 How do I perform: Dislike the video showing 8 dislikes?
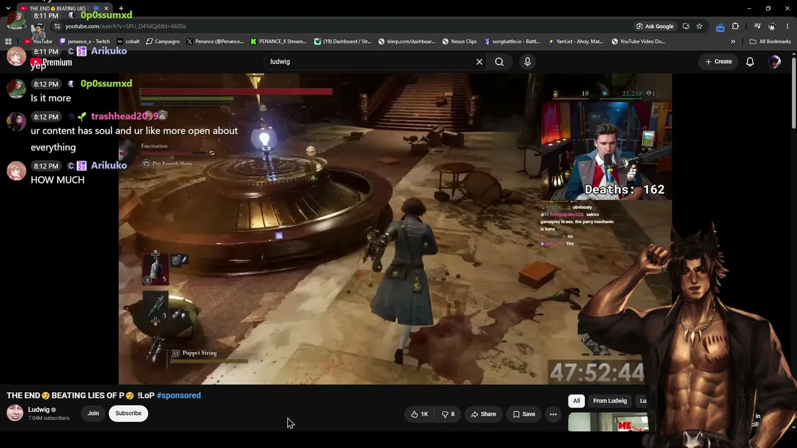[x=448, y=414]
